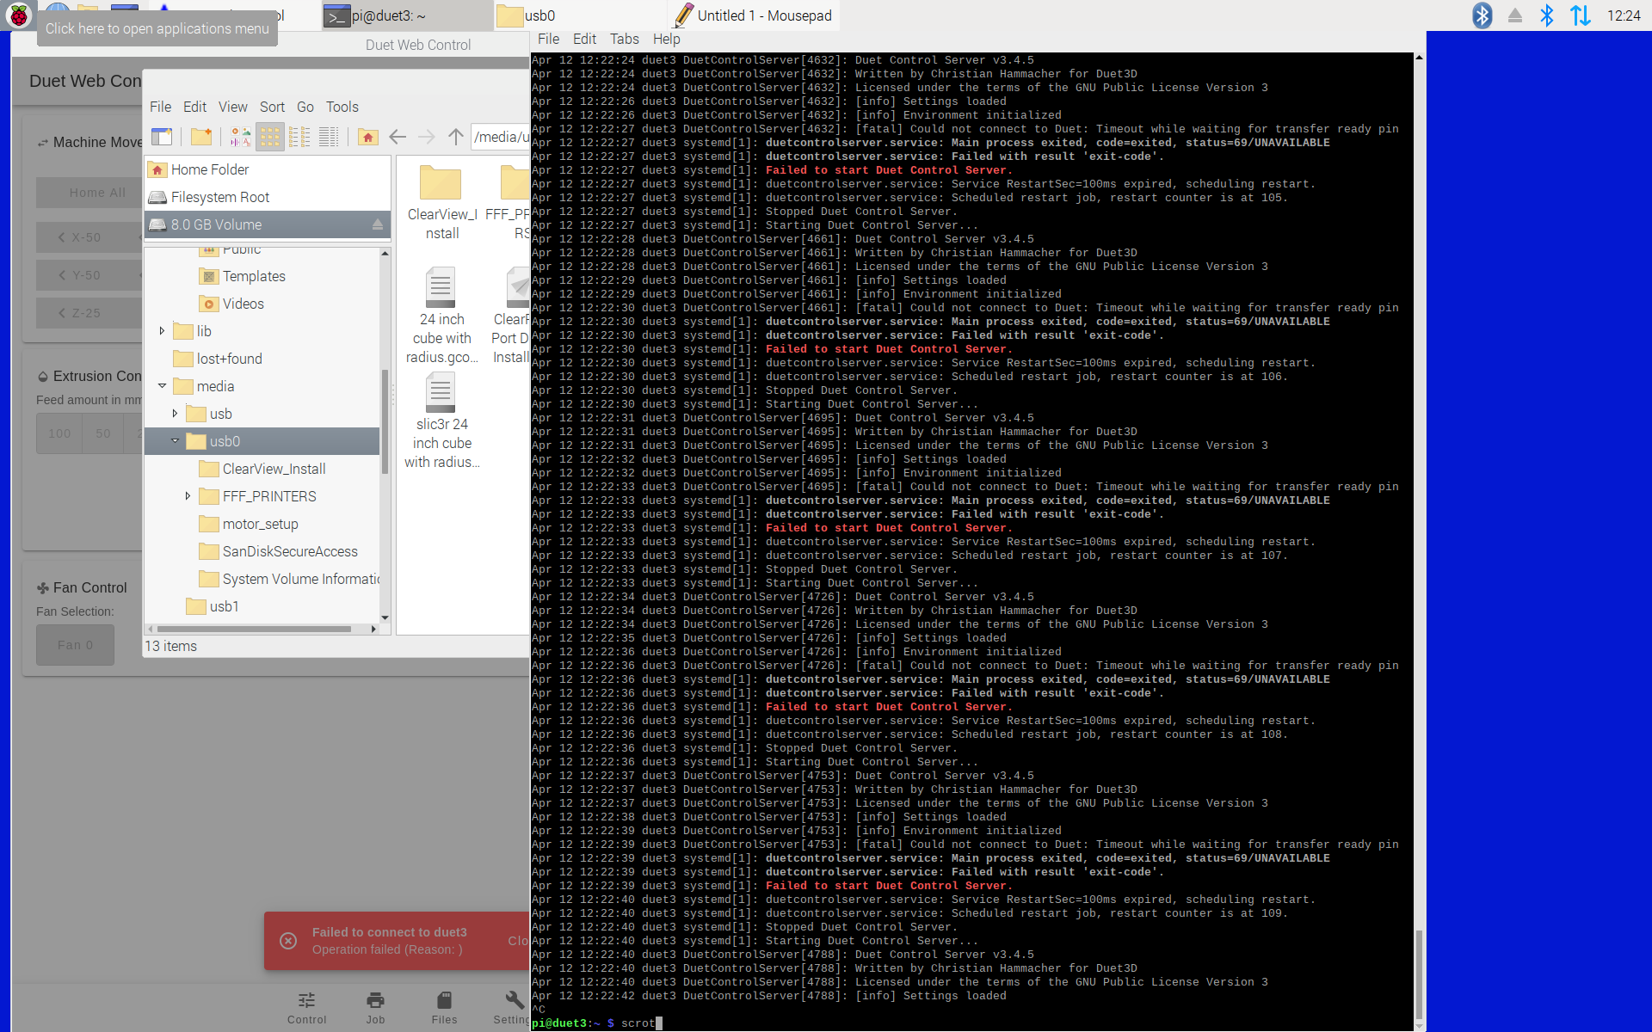Switch to detailed list view in file manager

point(329,137)
